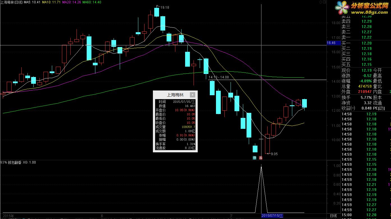
Task: Click the popup's 涨幅 0.91(9.96%) row
Action: (x=175, y=135)
